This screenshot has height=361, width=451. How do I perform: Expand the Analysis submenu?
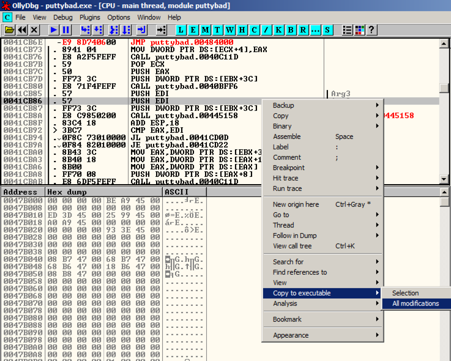tap(323, 303)
